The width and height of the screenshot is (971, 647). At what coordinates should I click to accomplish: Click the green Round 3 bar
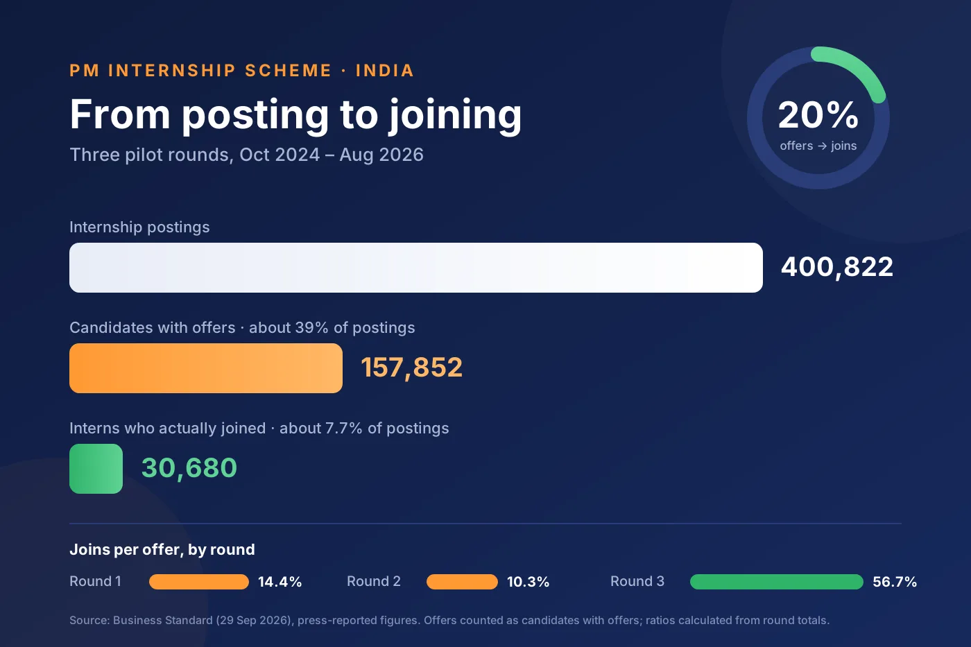777,582
